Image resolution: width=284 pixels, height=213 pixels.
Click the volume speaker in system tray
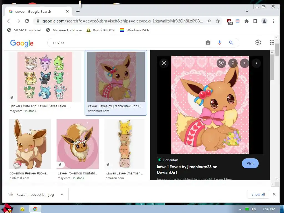point(253,209)
